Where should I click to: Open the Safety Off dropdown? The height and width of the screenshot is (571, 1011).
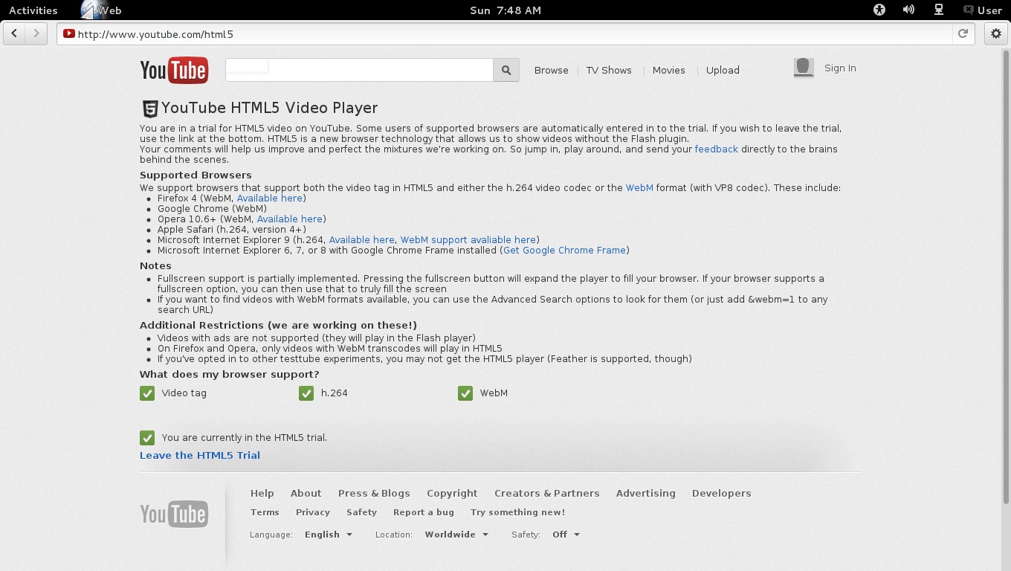566,535
